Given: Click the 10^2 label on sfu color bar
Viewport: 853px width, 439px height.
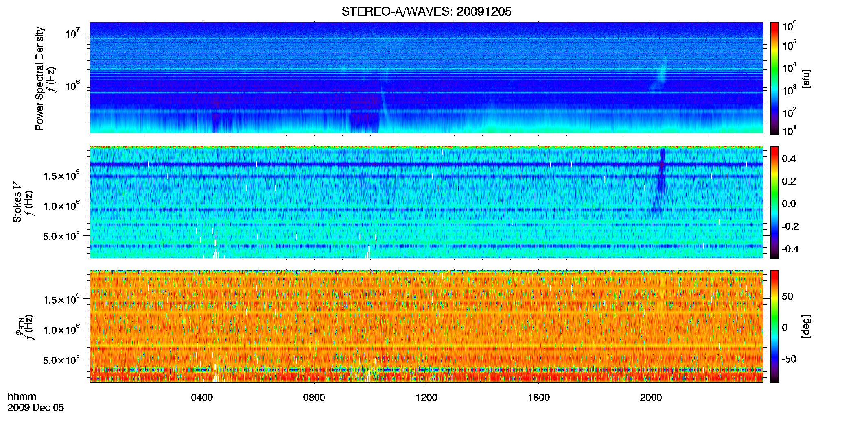Looking at the screenshot, I should (x=789, y=113).
